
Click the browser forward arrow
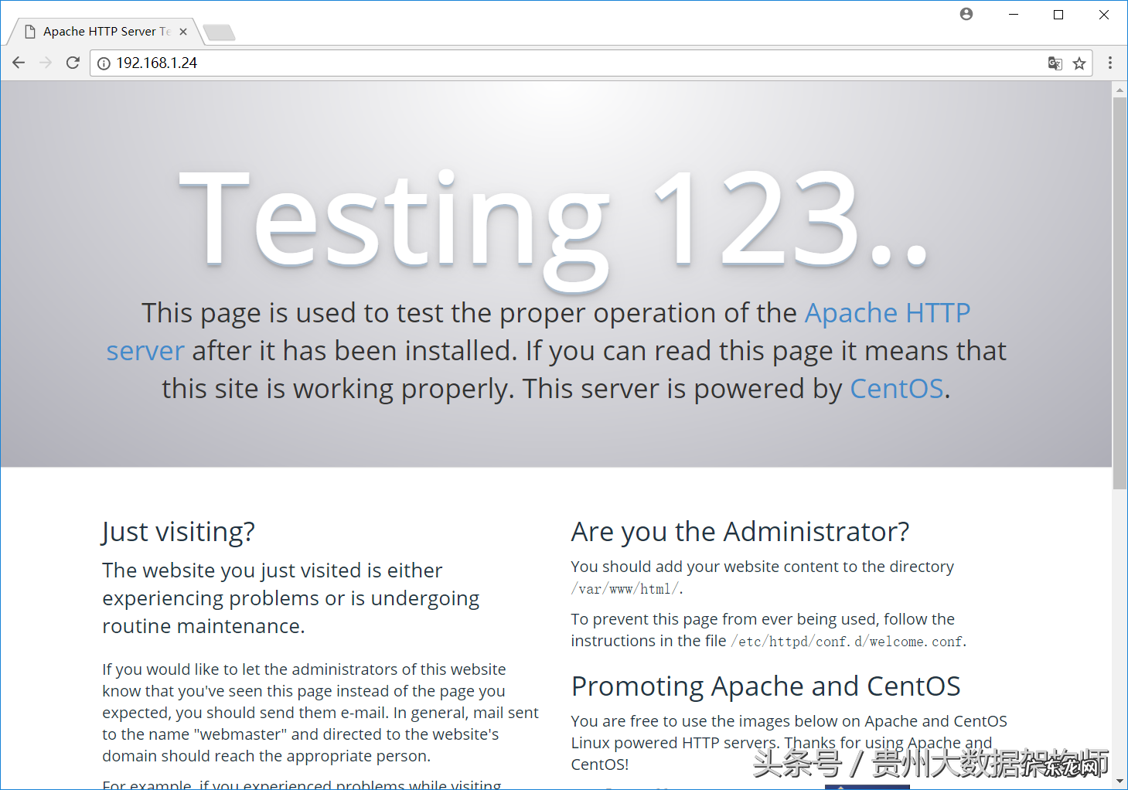[x=46, y=63]
